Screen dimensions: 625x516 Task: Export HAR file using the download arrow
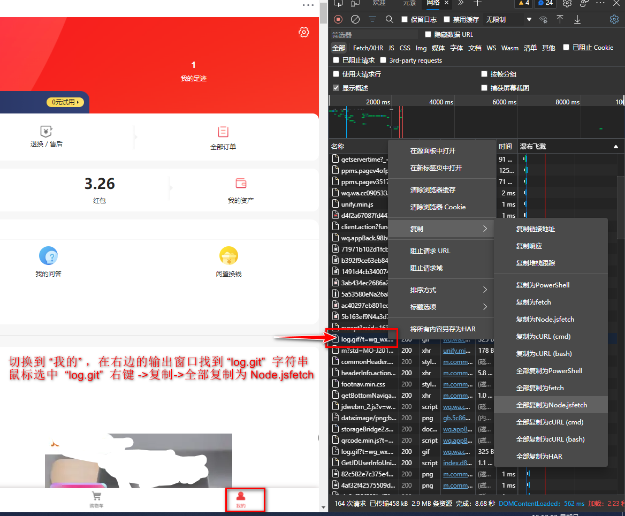click(x=577, y=19)
